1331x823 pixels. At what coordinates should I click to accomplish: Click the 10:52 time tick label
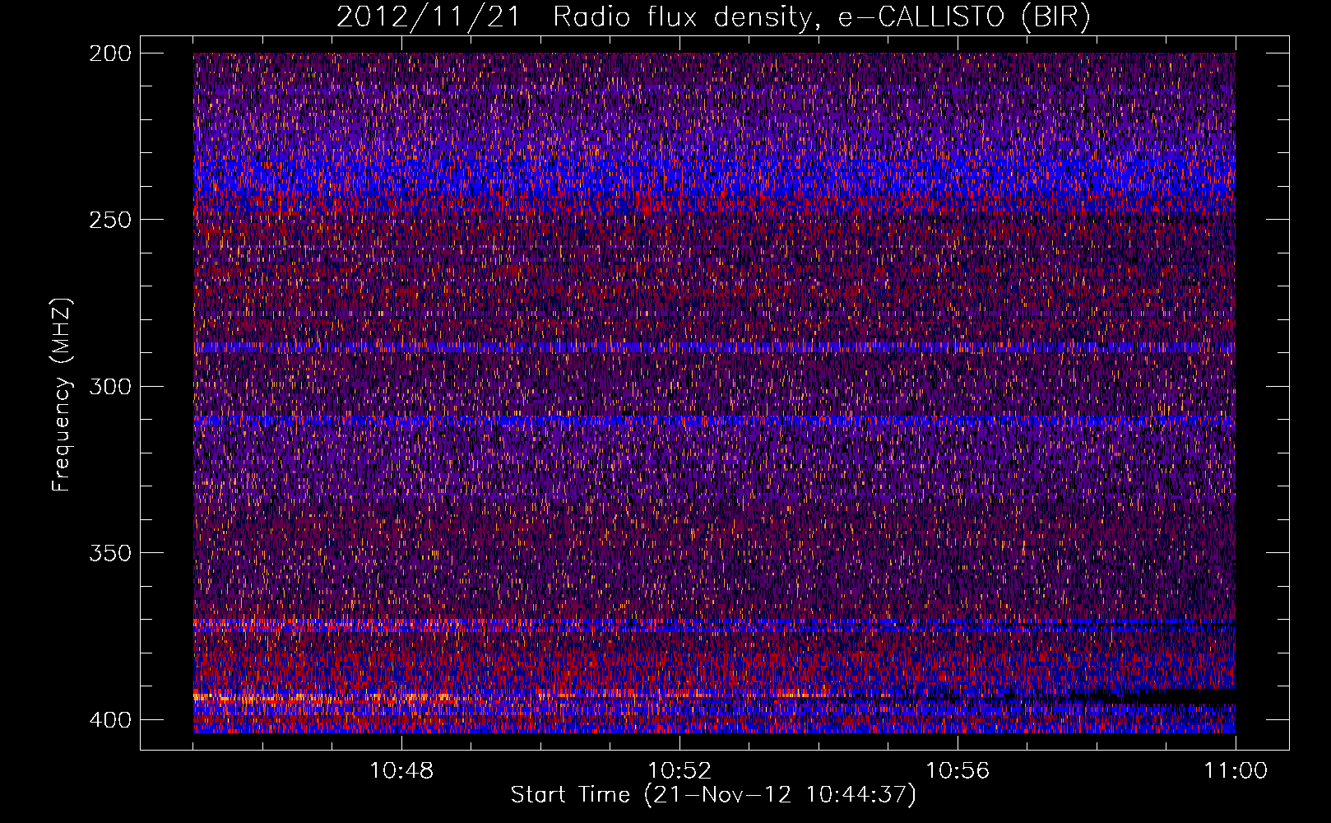(x=679, y=771)
